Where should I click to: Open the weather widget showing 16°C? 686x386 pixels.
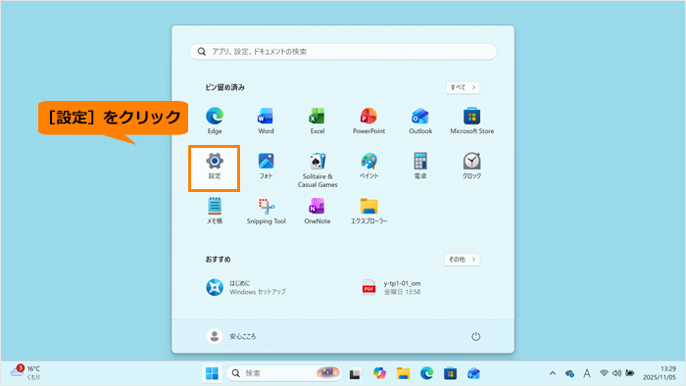(25, 372)
